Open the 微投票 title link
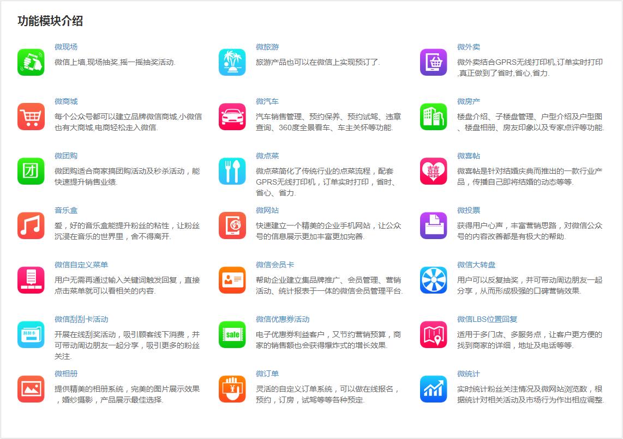The image size is (623, 439). pos(469,210)
